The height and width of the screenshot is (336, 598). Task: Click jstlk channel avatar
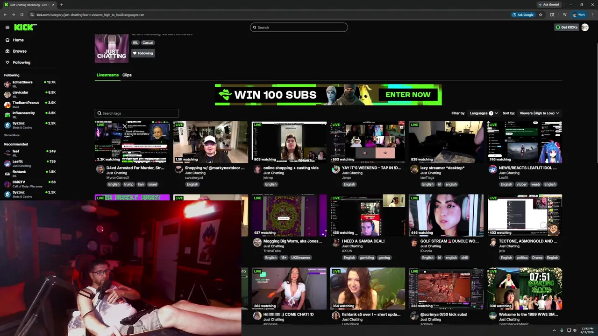tap(492, 242)
